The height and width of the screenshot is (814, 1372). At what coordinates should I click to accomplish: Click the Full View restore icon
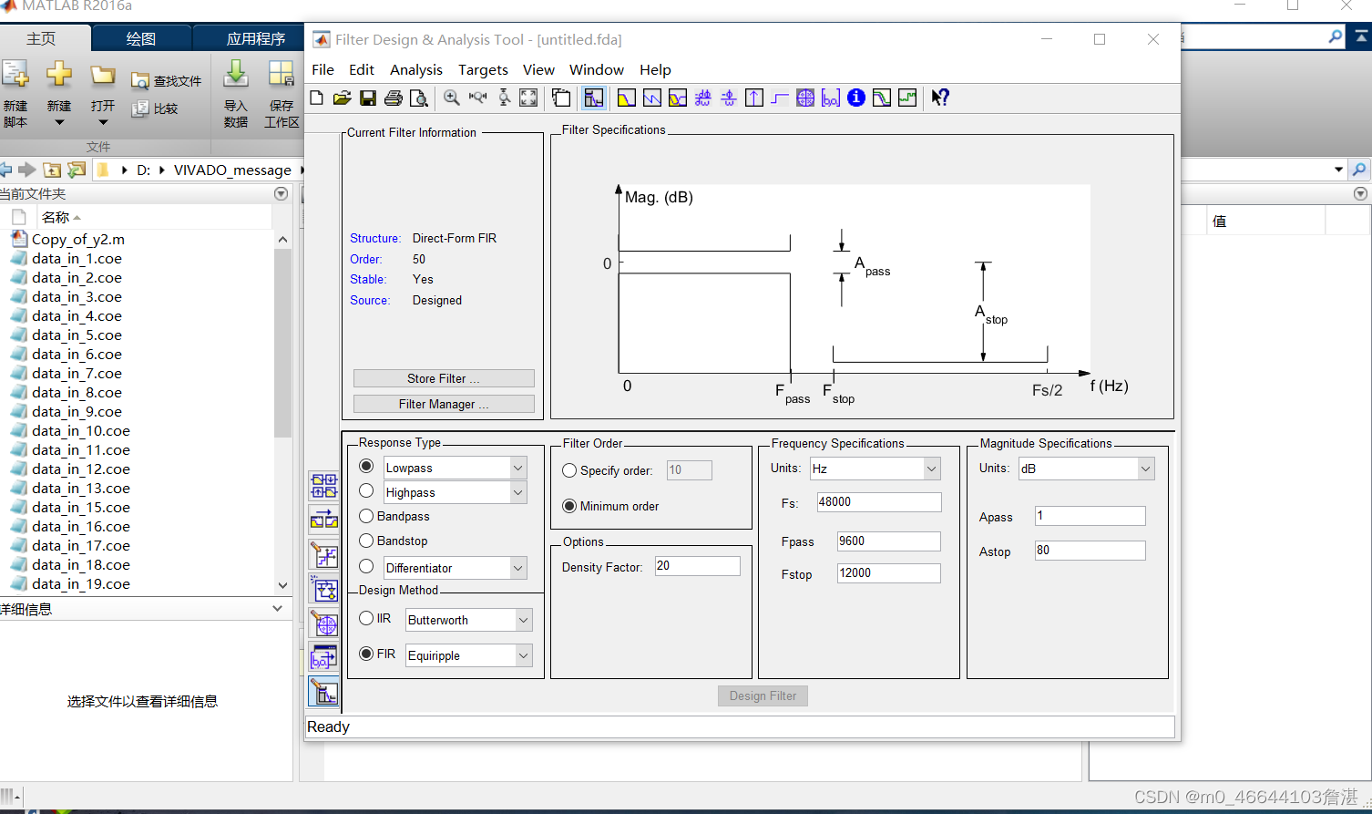(528, 98)
